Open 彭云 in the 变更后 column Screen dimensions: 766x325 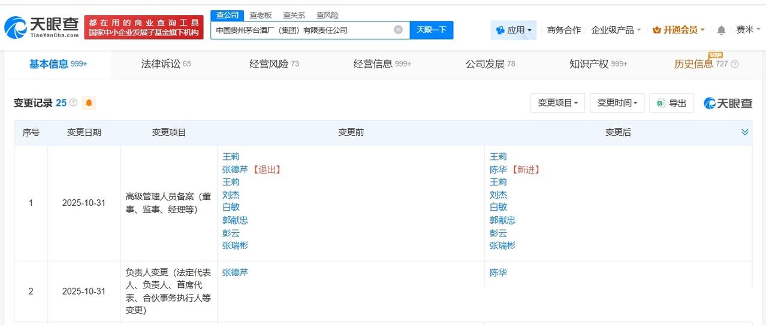(x=498, y=233)
